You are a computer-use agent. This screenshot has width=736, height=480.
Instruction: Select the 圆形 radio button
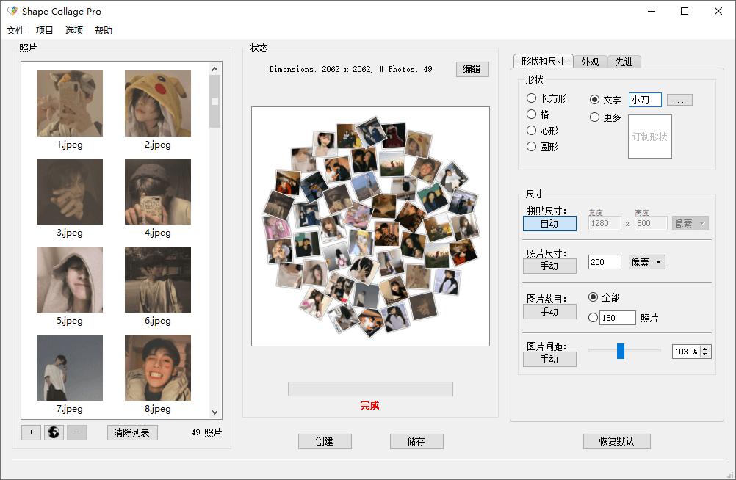coord(532,147)
